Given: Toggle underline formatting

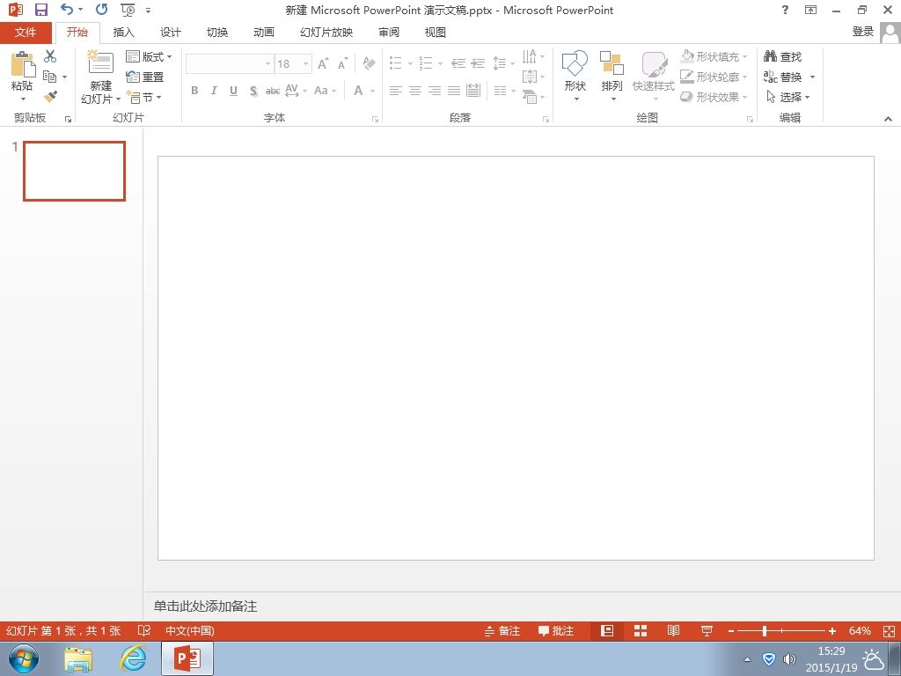Looking at the screenshot, I should pyautogui.click(x=233, y=91).
